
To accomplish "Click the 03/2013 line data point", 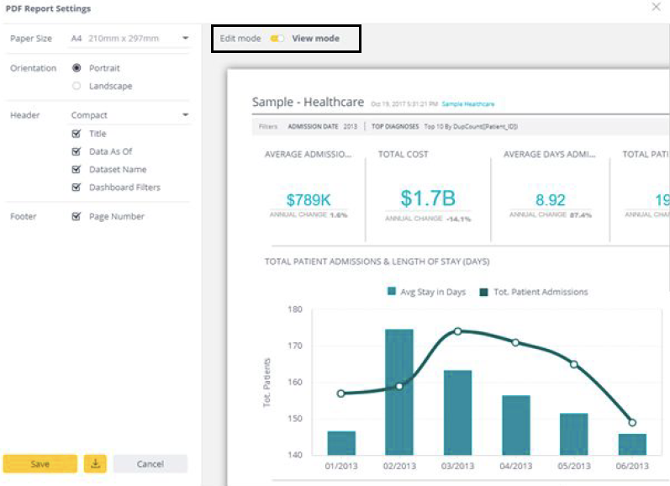I will point(457,331).
